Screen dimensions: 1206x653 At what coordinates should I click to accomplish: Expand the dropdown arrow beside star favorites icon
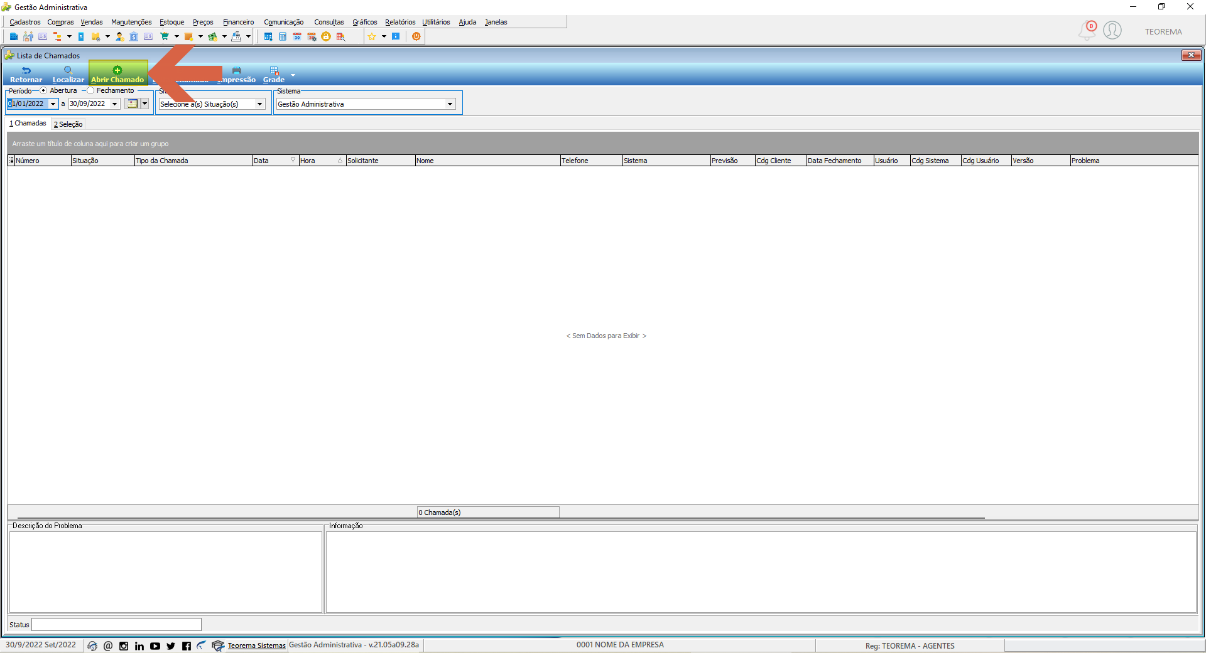[x=384, y=36]
